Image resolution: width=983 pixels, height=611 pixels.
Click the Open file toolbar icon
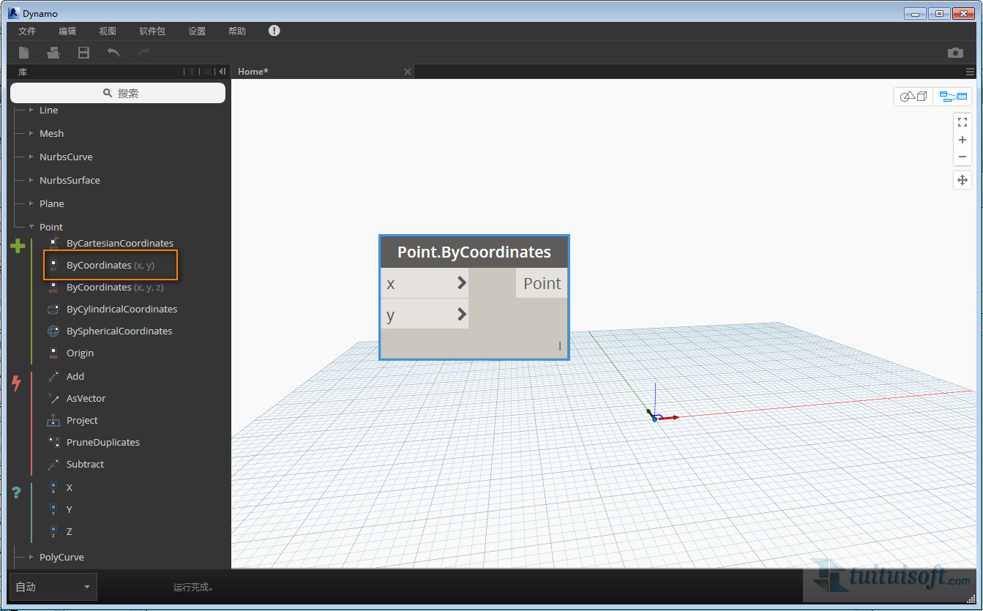(x=53, y=53)
